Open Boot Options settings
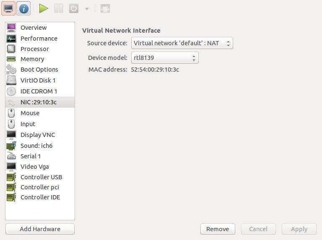The width and height of the screenshot is (322, 240). click(x=40, y=70)
